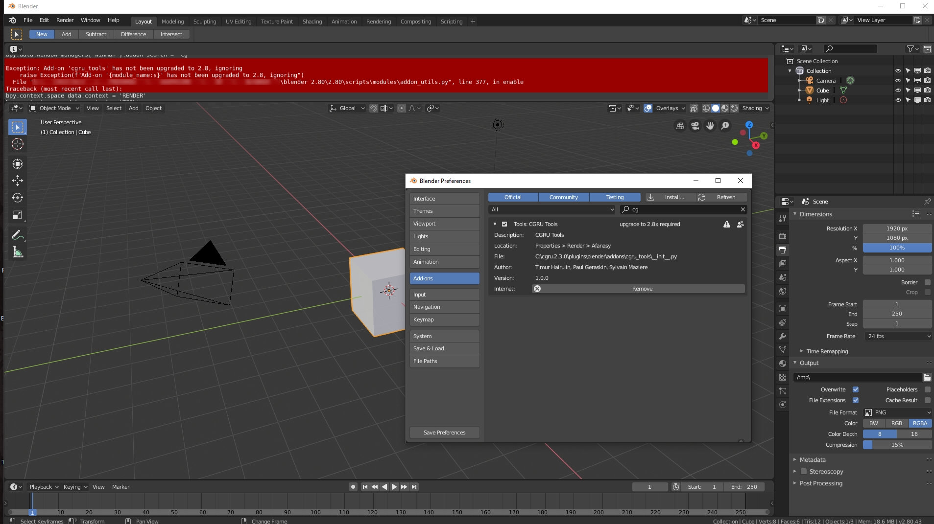Switch to the Sculpting workspace tab
The height and width of the screenshot is (524, 934).
[204, 22]
